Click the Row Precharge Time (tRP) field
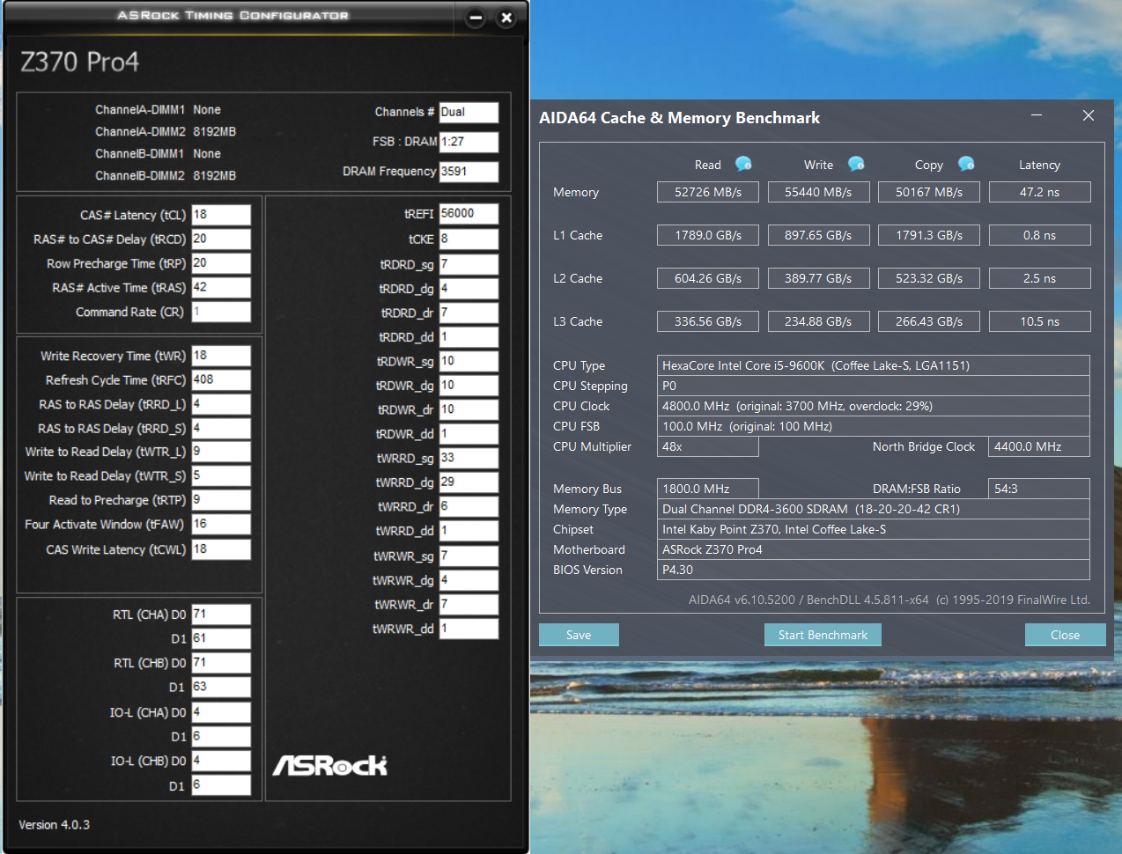 pos(221,263)
